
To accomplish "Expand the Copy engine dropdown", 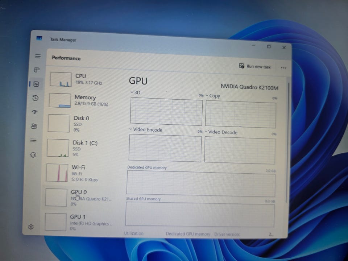I will point(213,96).
